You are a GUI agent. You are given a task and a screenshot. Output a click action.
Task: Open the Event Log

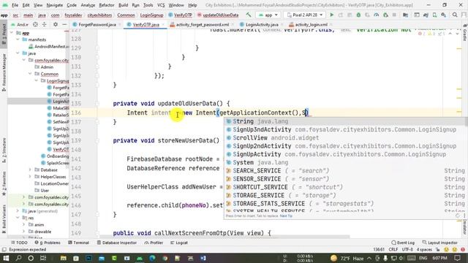pos(403,243)
